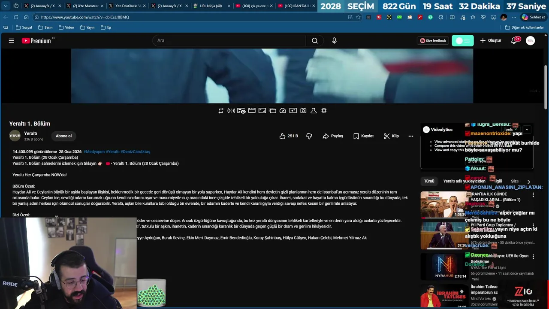Open the account avatar menu
The width and height of the screenshot is (549, 309).
pyautogui.click(x=531, y=41)
